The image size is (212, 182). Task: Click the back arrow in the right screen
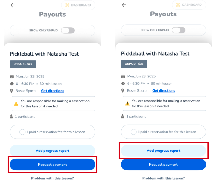[124, 5]
